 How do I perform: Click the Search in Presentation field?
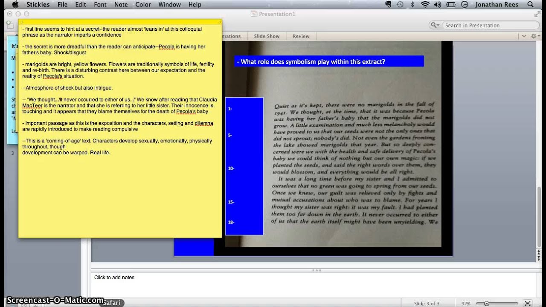[x=491, y=25]
